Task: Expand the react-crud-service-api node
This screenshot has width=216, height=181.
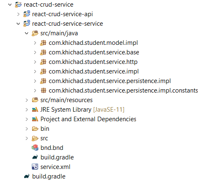Action: click(18, 14)
